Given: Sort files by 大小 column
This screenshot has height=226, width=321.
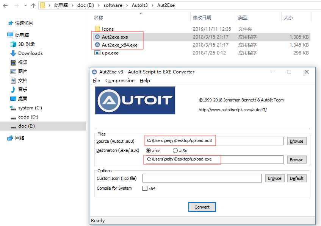Looking at the screenshot, I should tap(288, 17).
